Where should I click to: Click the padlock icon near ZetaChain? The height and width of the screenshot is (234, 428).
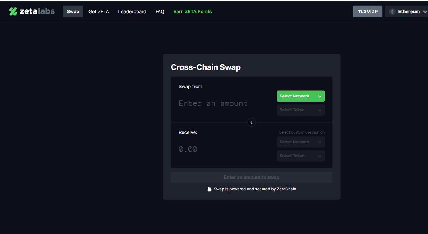coord(209,189)
